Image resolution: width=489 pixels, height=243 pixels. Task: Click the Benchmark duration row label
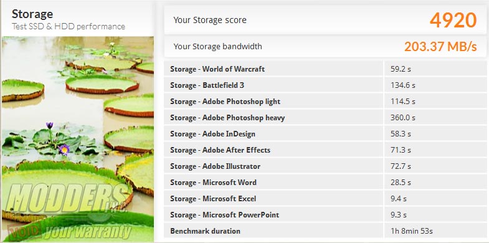click(x=205, y=231)
